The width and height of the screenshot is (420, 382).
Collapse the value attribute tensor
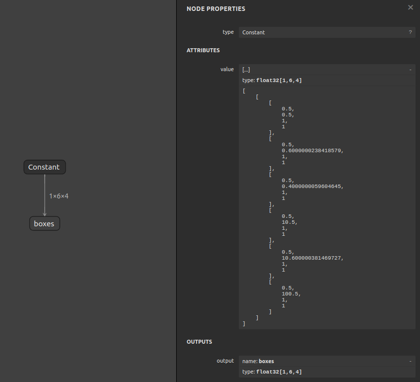pos(410,70)
